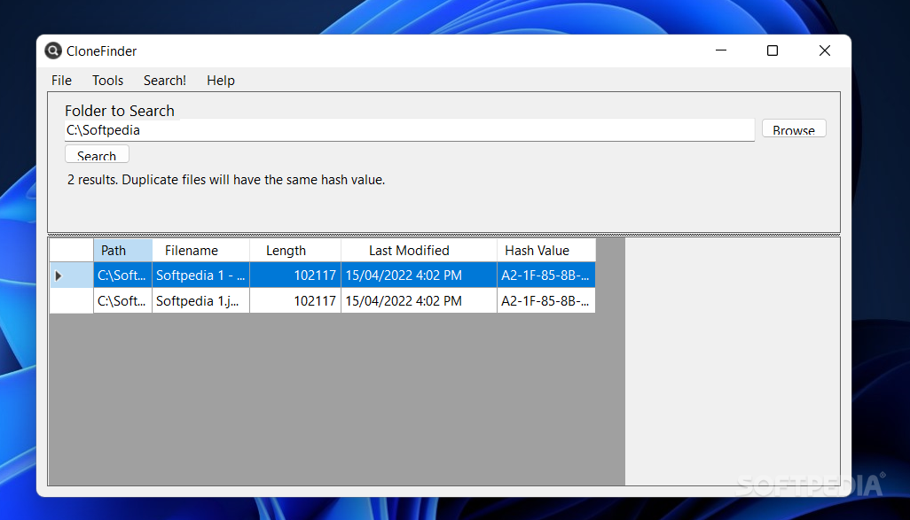The height and width of the screenshot is (520, 910).
Task: Click the Path cell of the Softpedia 1.j... row
Action: click(123, 301)
